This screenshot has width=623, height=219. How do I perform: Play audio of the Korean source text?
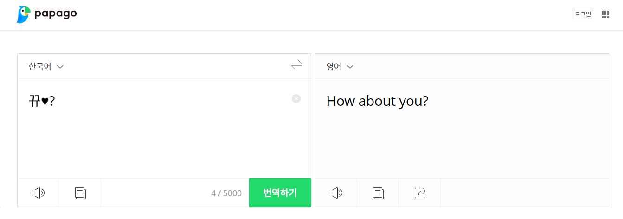[x=38, y=193]
